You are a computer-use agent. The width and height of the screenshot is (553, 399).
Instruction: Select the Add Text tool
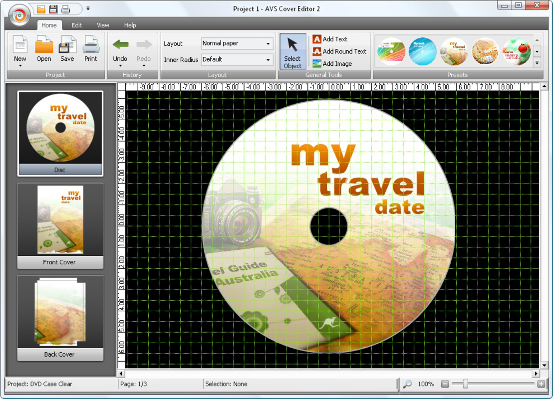[x=333, y=38]
